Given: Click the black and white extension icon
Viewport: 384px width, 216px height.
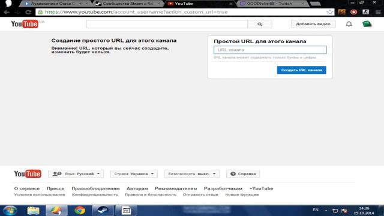Looking at the screenshot, I should (365, 12).
